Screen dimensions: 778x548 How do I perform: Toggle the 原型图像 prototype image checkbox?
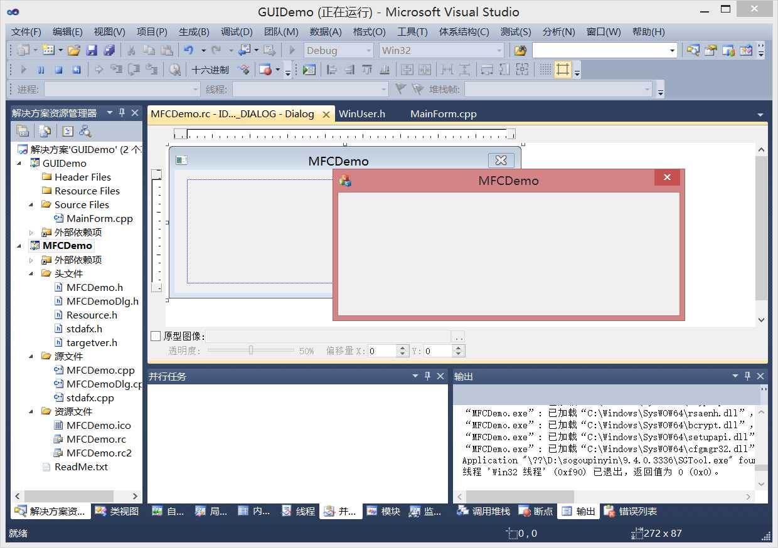(x=156, y=336)
